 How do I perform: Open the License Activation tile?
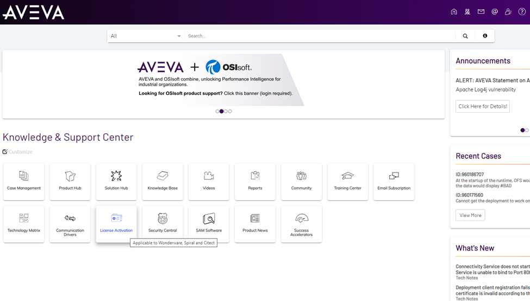[x=116, y=224]
